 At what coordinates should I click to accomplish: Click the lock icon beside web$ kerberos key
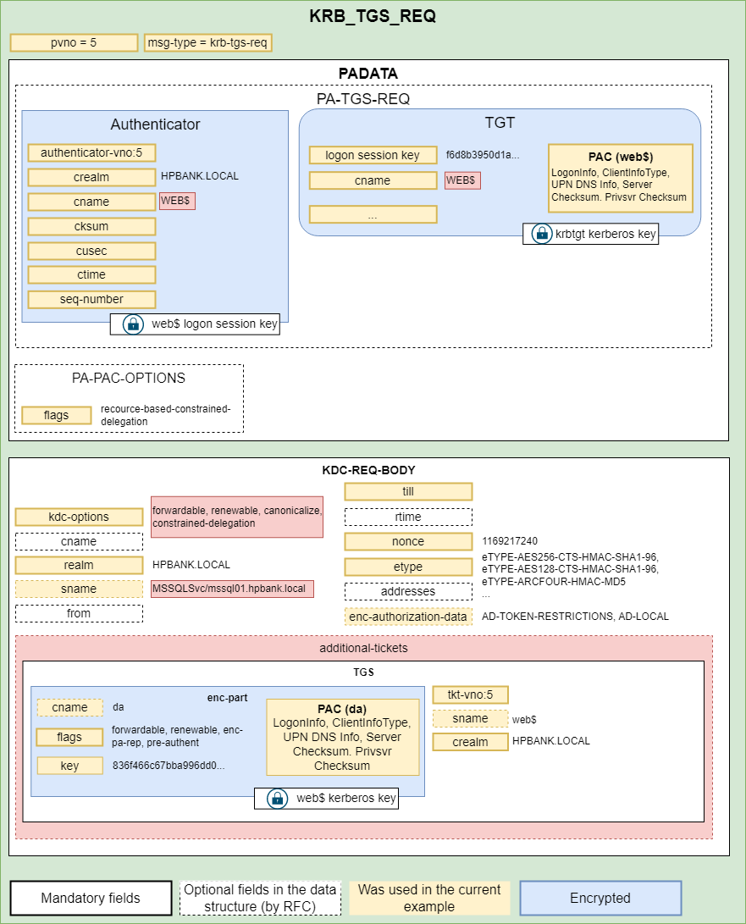tap(277, 798)
